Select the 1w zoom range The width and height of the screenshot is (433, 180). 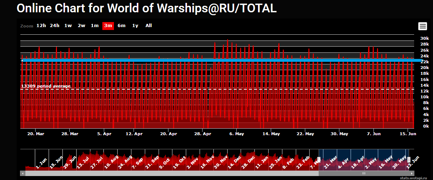click(x=68, y=26)
